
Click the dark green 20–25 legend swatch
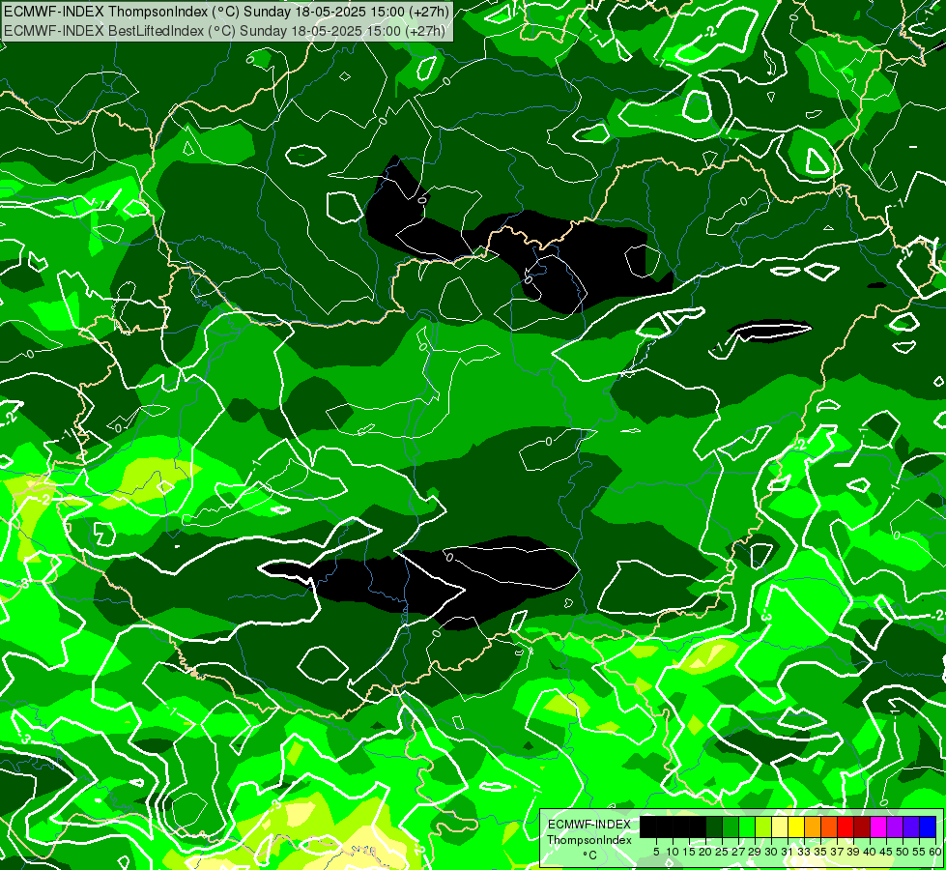tap(714, 827)
